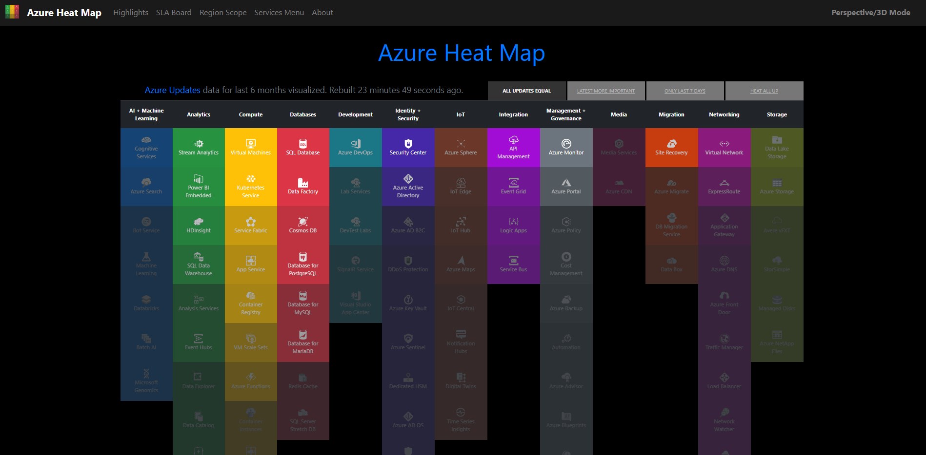Go to the SLA Board page
This screenshot has width=926, height=455.
tap(174, 12)
